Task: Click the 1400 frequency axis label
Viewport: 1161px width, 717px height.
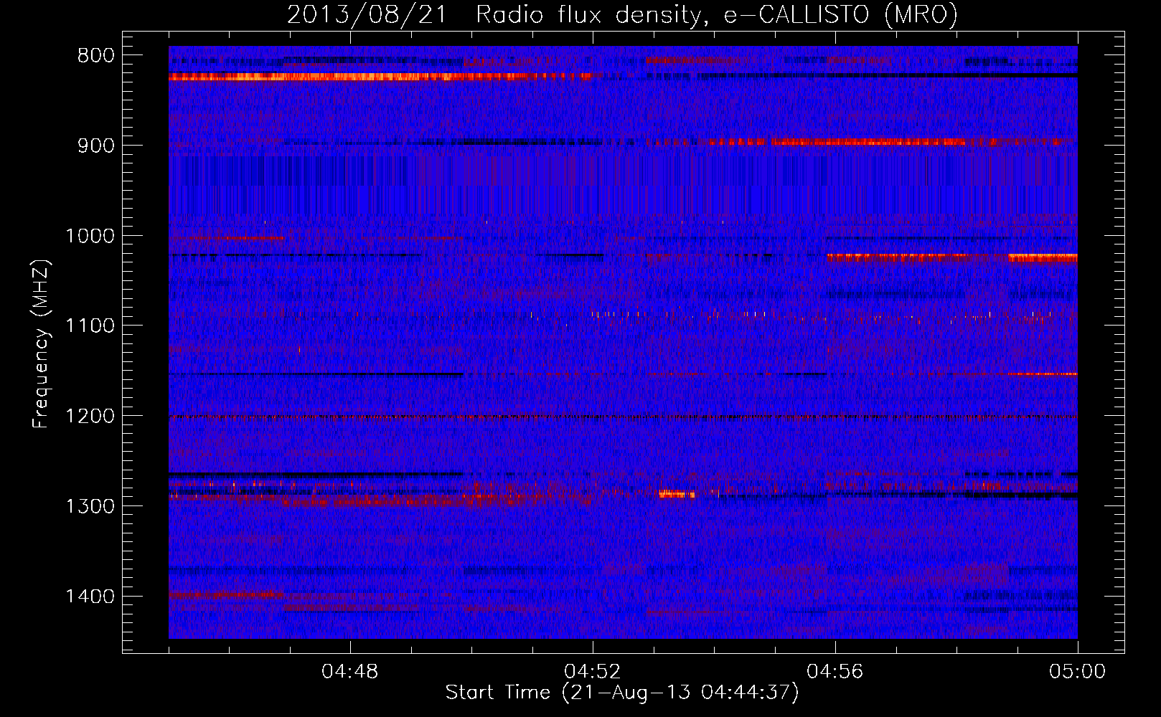Action: 90,597
